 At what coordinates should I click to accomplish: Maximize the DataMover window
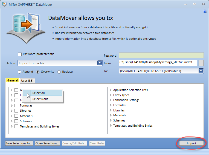194,4
